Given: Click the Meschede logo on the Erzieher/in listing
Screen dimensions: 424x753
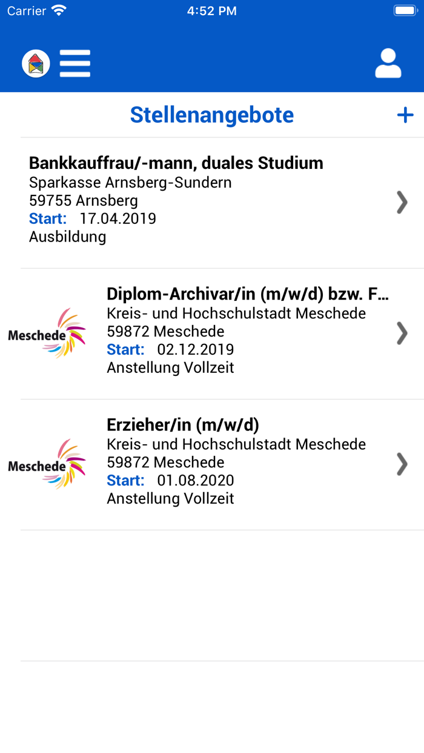Looking at the screenshot, I should coord(47,464).
